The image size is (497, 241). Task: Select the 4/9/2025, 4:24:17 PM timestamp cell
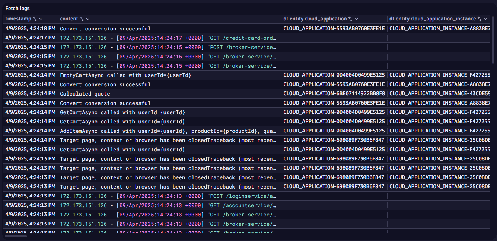pyautogui.click(x=30, y=38)
